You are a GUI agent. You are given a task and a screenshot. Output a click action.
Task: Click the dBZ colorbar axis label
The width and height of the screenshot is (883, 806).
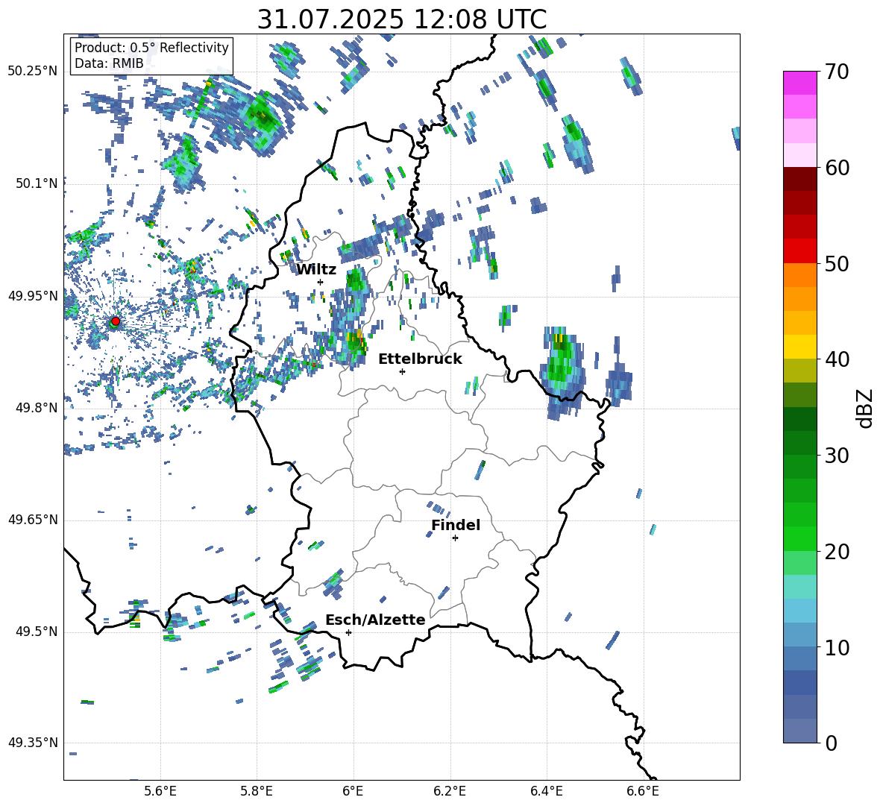865,408
